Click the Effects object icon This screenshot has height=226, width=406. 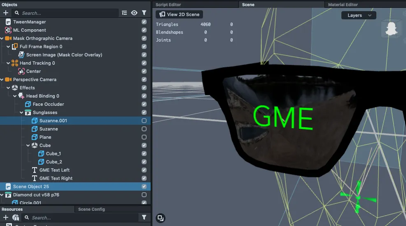pos(15,88)
